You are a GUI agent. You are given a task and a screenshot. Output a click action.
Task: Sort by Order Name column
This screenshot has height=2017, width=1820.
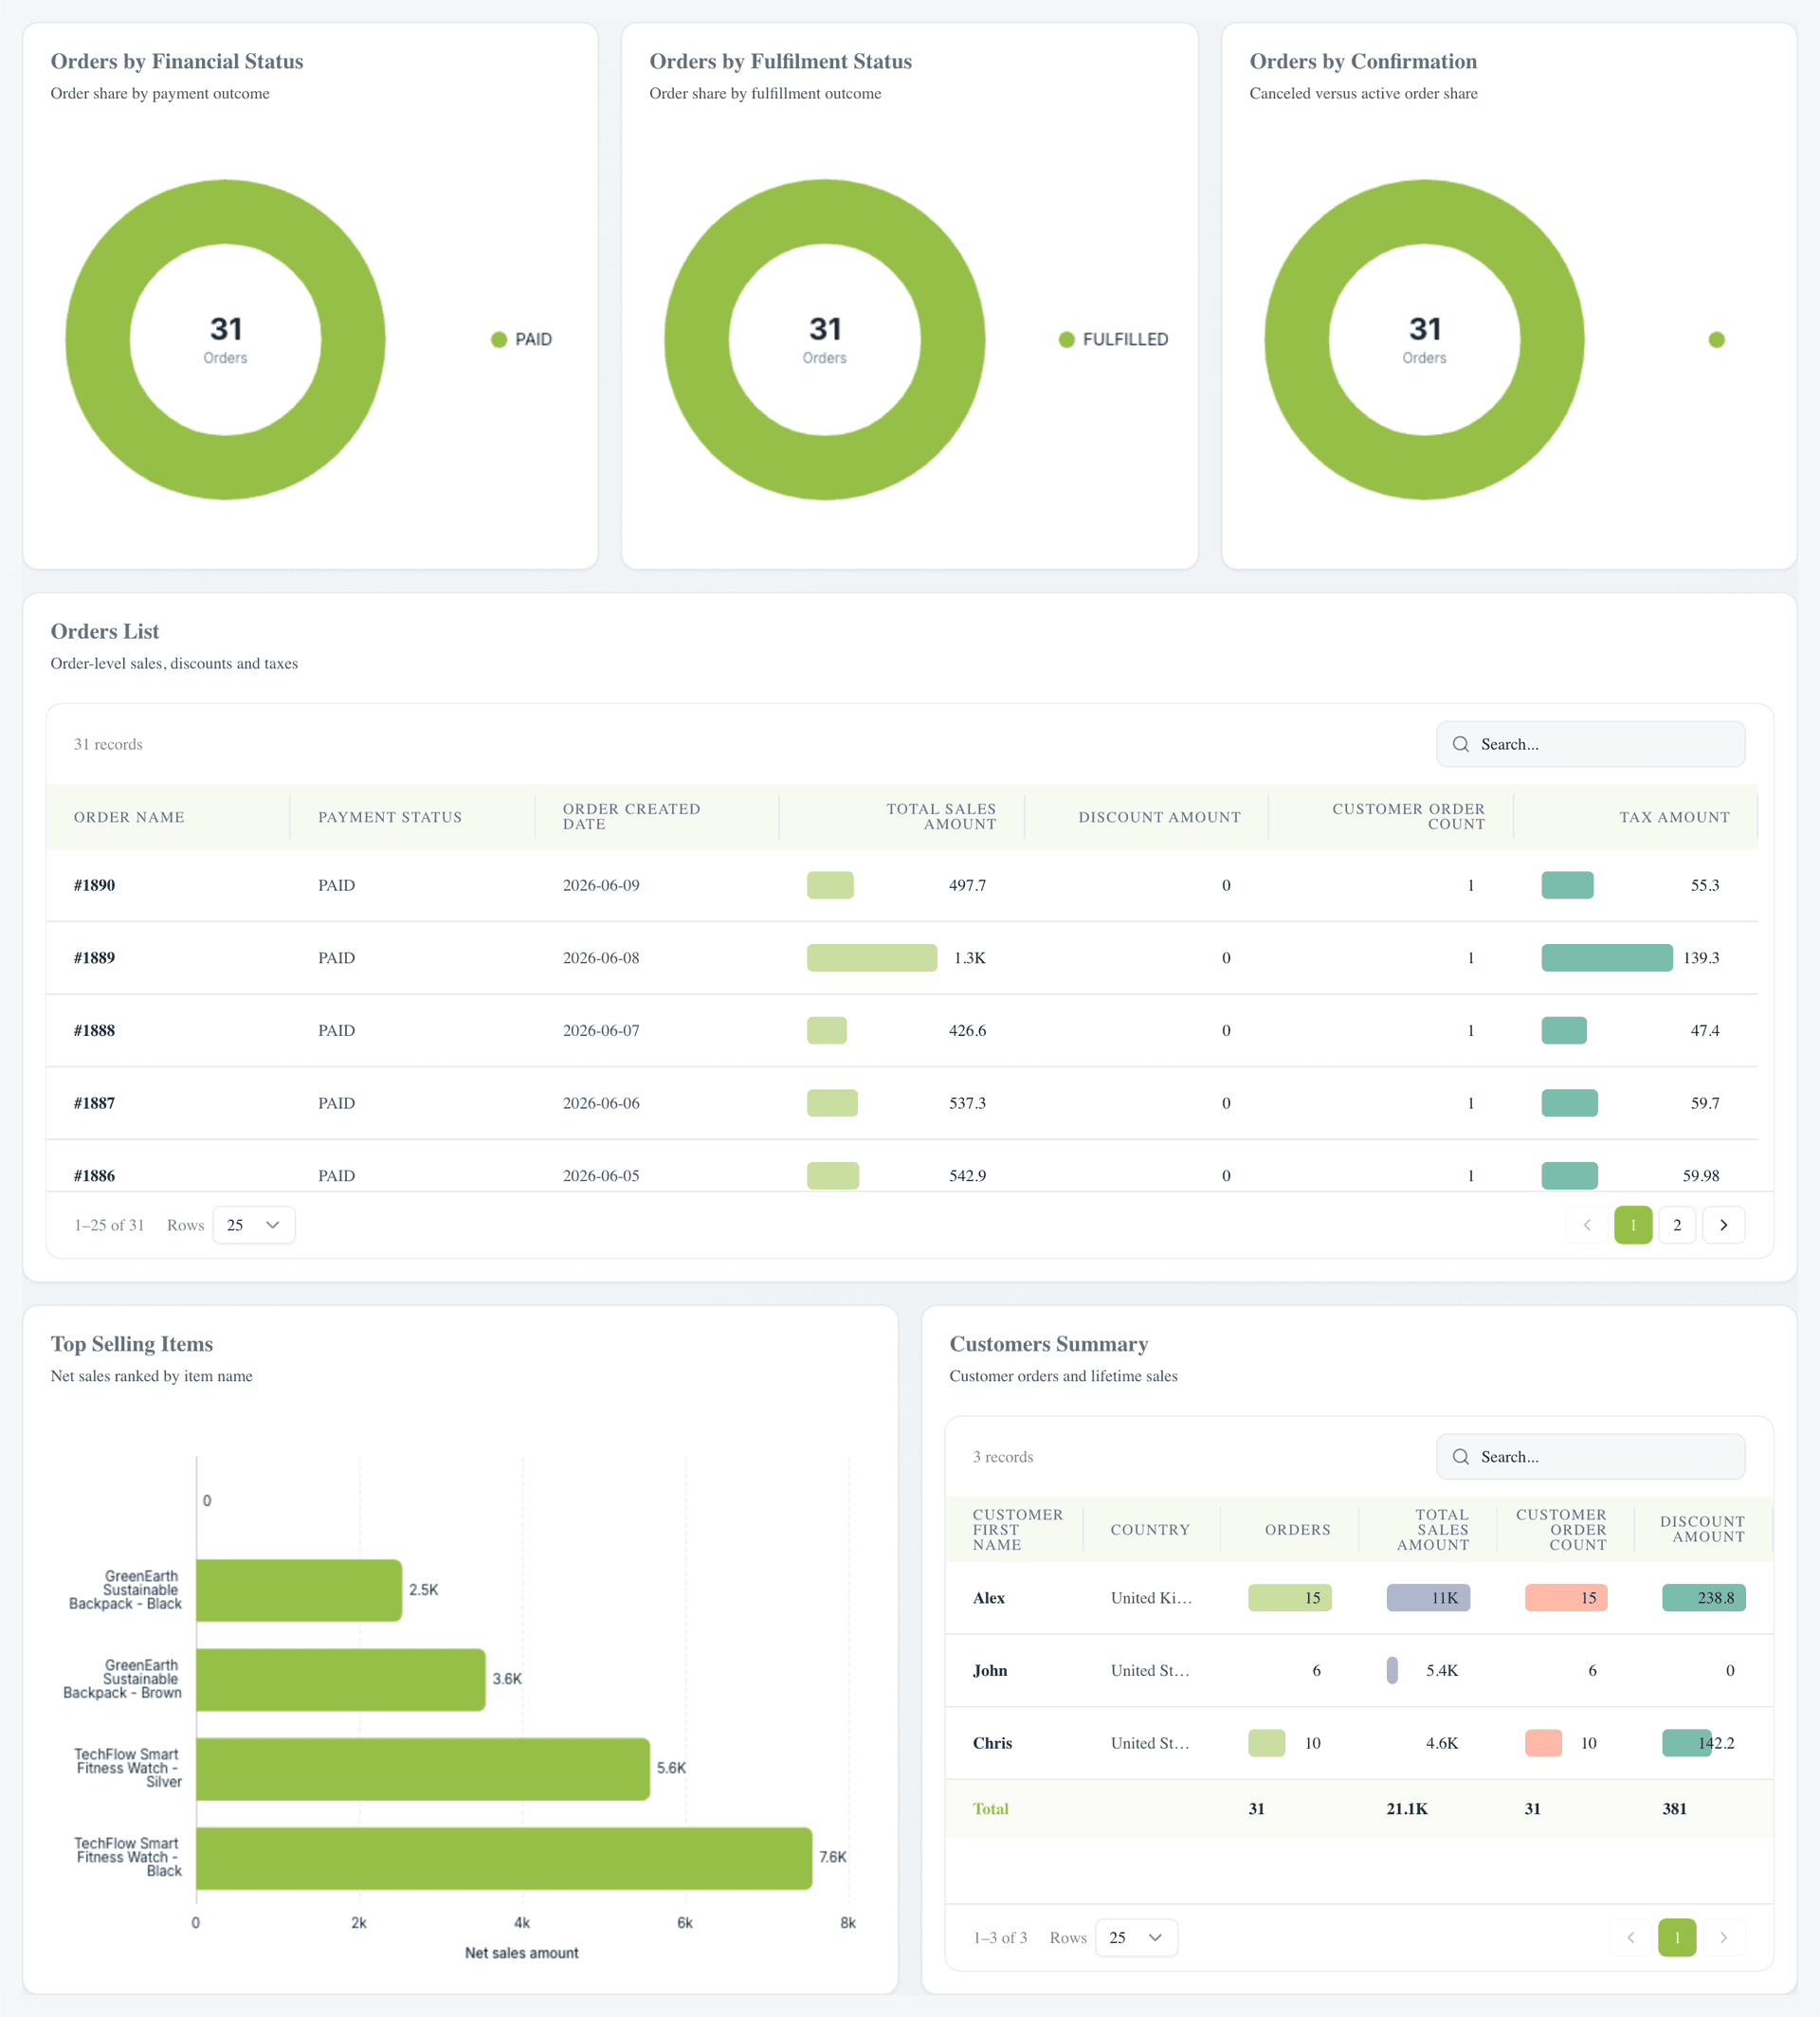pyautogui.click(x=129, y=817)
